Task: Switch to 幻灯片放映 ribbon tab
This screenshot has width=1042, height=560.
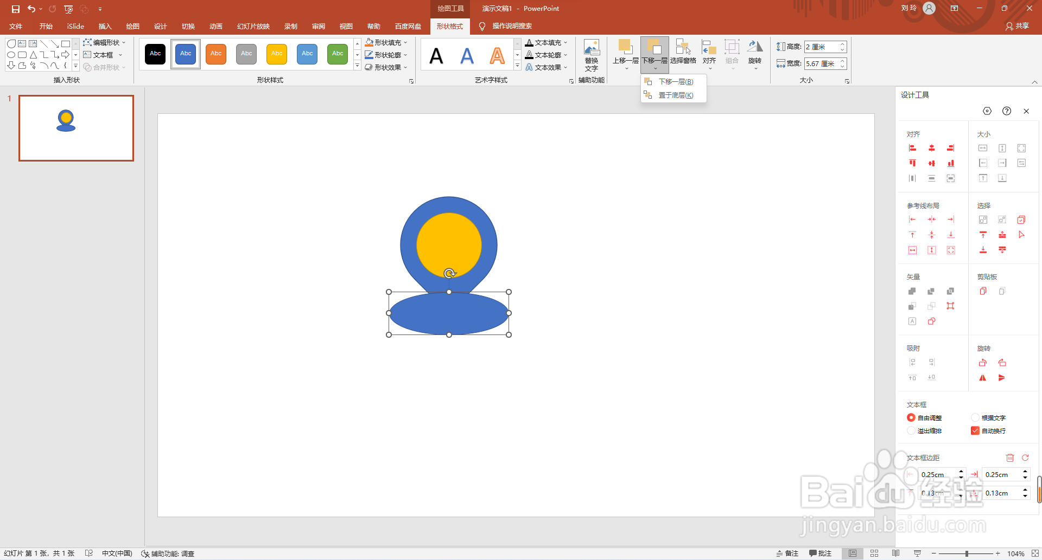Action: (253, 26)
